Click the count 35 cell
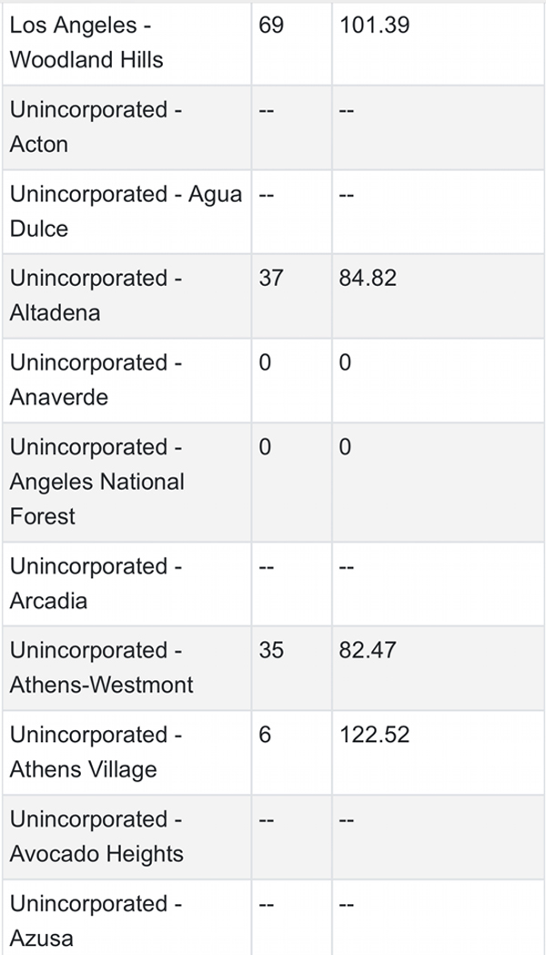 pos(271,650)
